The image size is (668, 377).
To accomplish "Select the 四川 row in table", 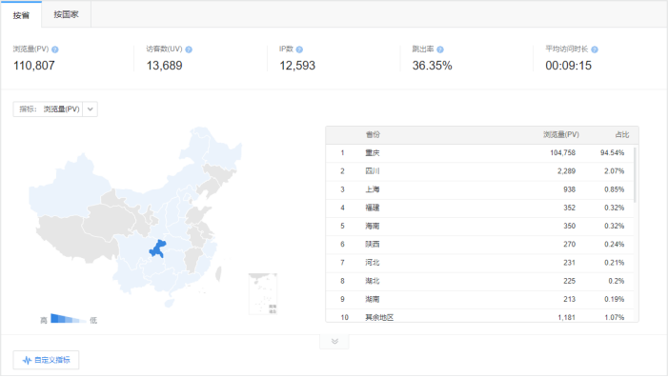I will [x=480, y=171].
